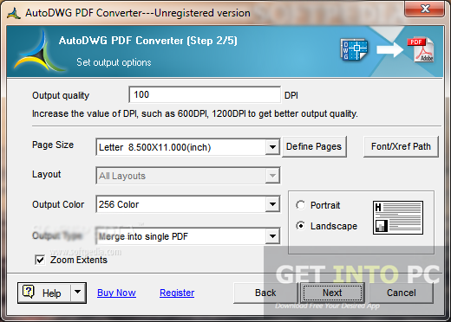The width and height of the screenshot is (451, 322).
Task: Click the AutoDWG logo in title bar
Action: (x=14, y=13)
